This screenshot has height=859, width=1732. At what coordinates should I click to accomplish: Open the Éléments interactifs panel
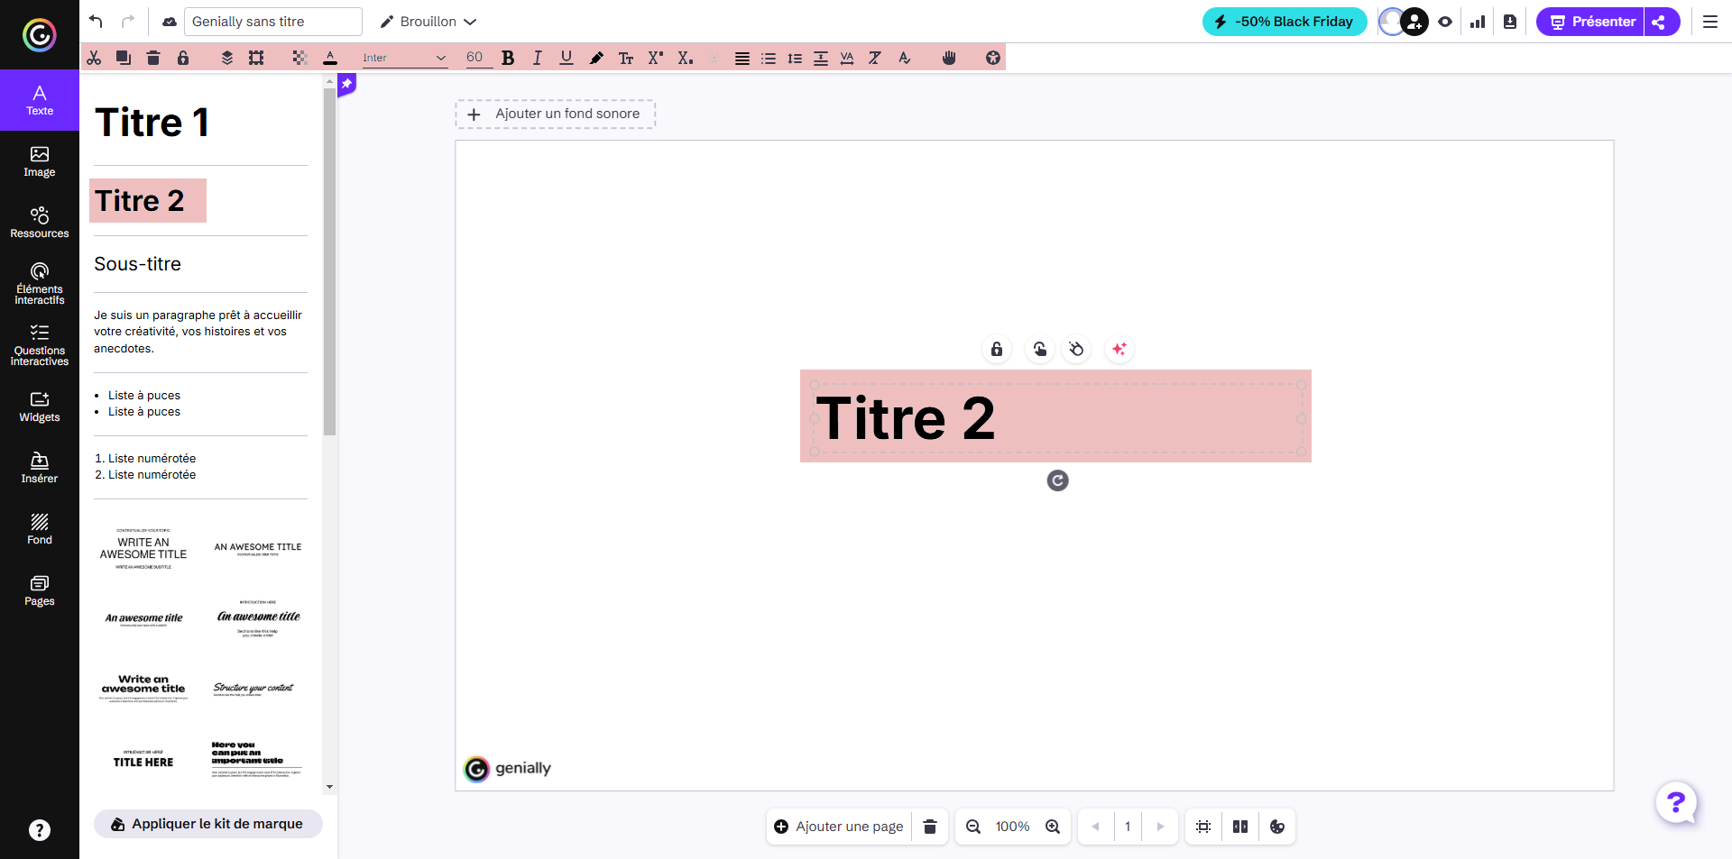coord(39,284)
